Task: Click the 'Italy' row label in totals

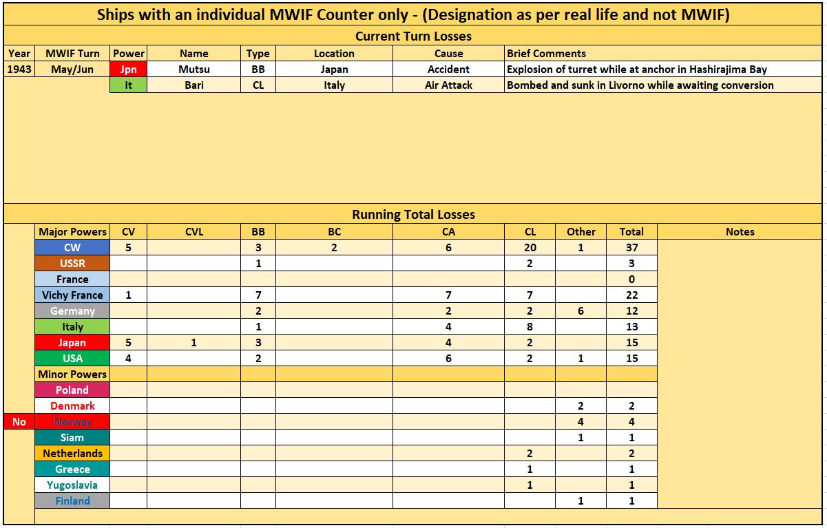Action: (x=72, y=327)
